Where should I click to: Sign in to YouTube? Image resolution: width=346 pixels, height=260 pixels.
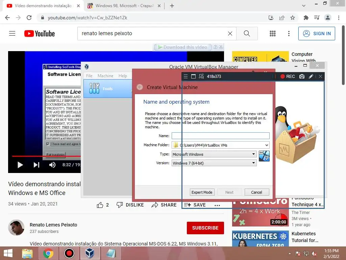(x=317, y=34)
